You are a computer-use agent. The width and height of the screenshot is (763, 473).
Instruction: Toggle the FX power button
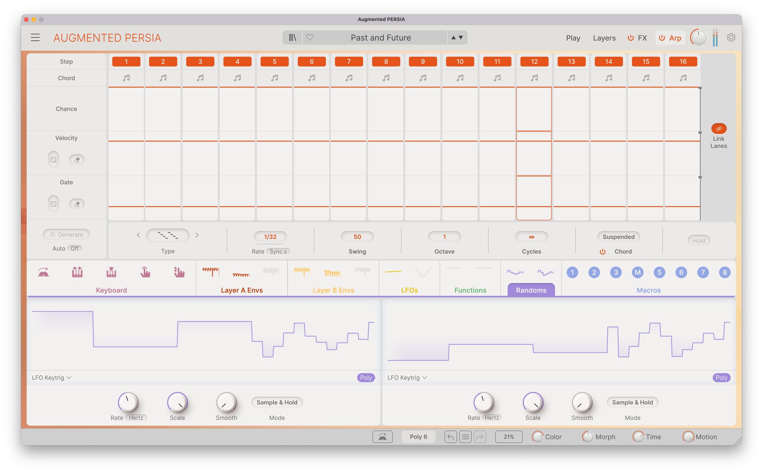click(x=631, y=38)
